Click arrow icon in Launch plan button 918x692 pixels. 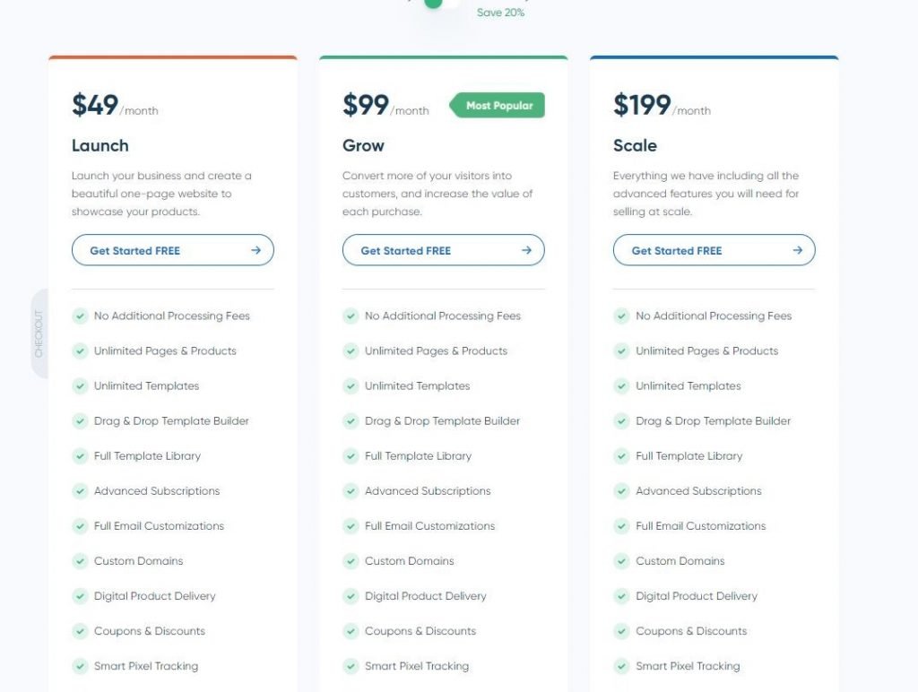(255, 250)
